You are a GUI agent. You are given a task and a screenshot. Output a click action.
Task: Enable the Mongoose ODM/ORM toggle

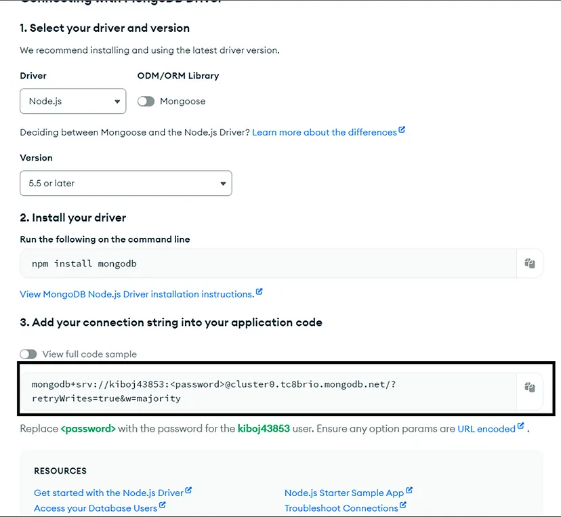click(x=146, y=102)
